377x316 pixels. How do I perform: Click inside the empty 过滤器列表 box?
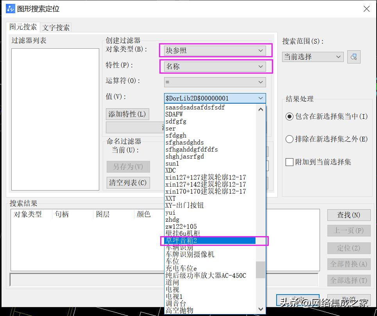click(x=55, y=119)
